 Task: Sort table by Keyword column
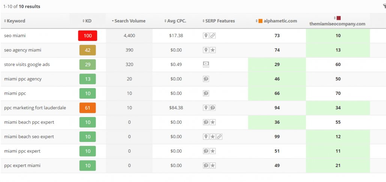[15, 21]
